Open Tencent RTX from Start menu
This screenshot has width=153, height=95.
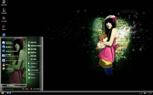7,47
